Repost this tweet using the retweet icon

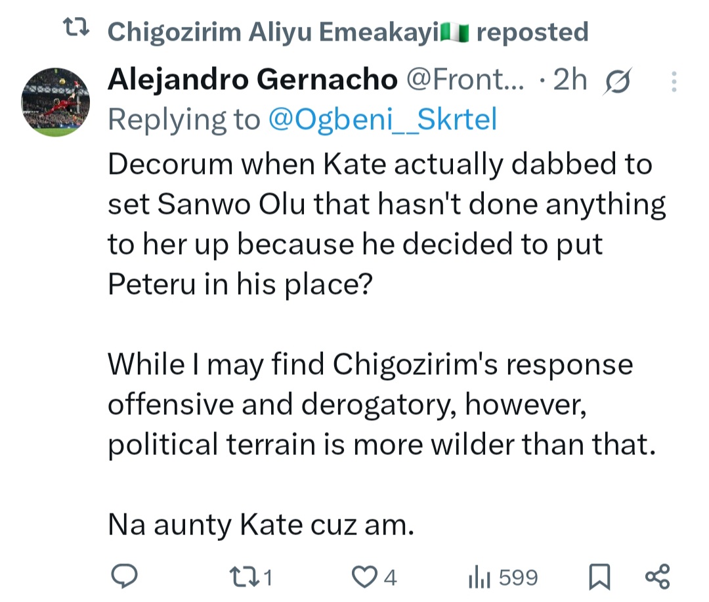point(244,577)
